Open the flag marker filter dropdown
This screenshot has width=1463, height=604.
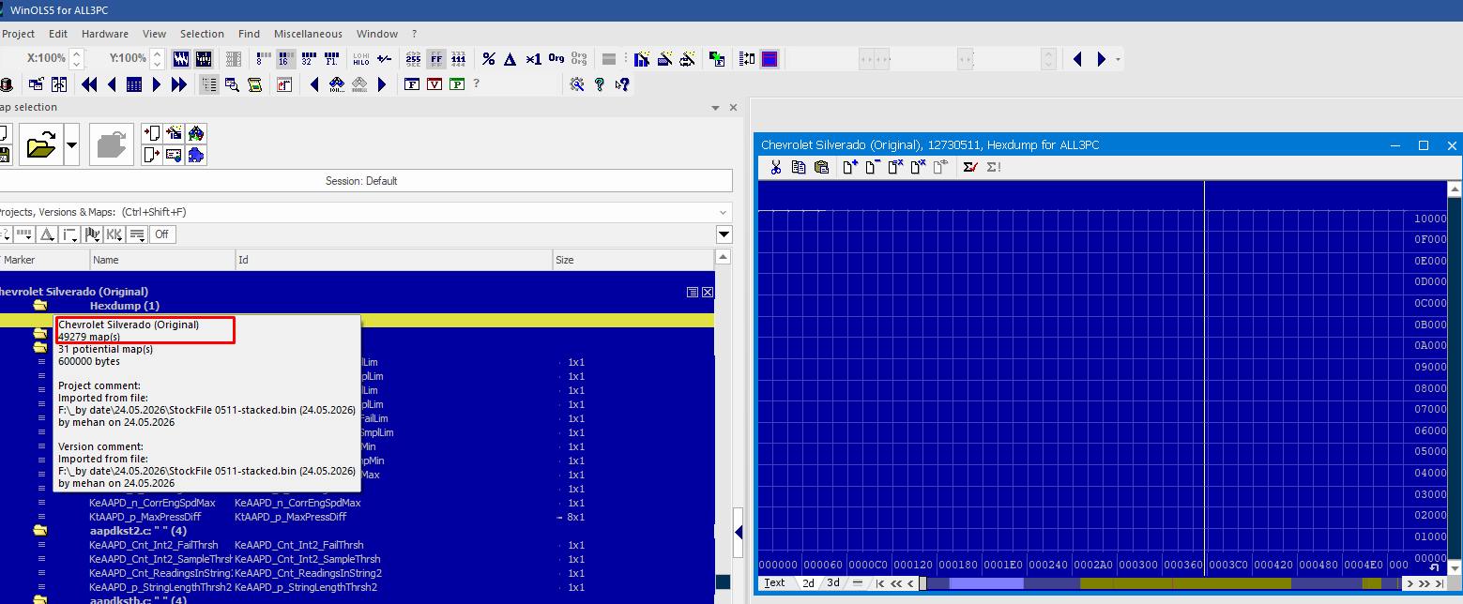point(92,234)
